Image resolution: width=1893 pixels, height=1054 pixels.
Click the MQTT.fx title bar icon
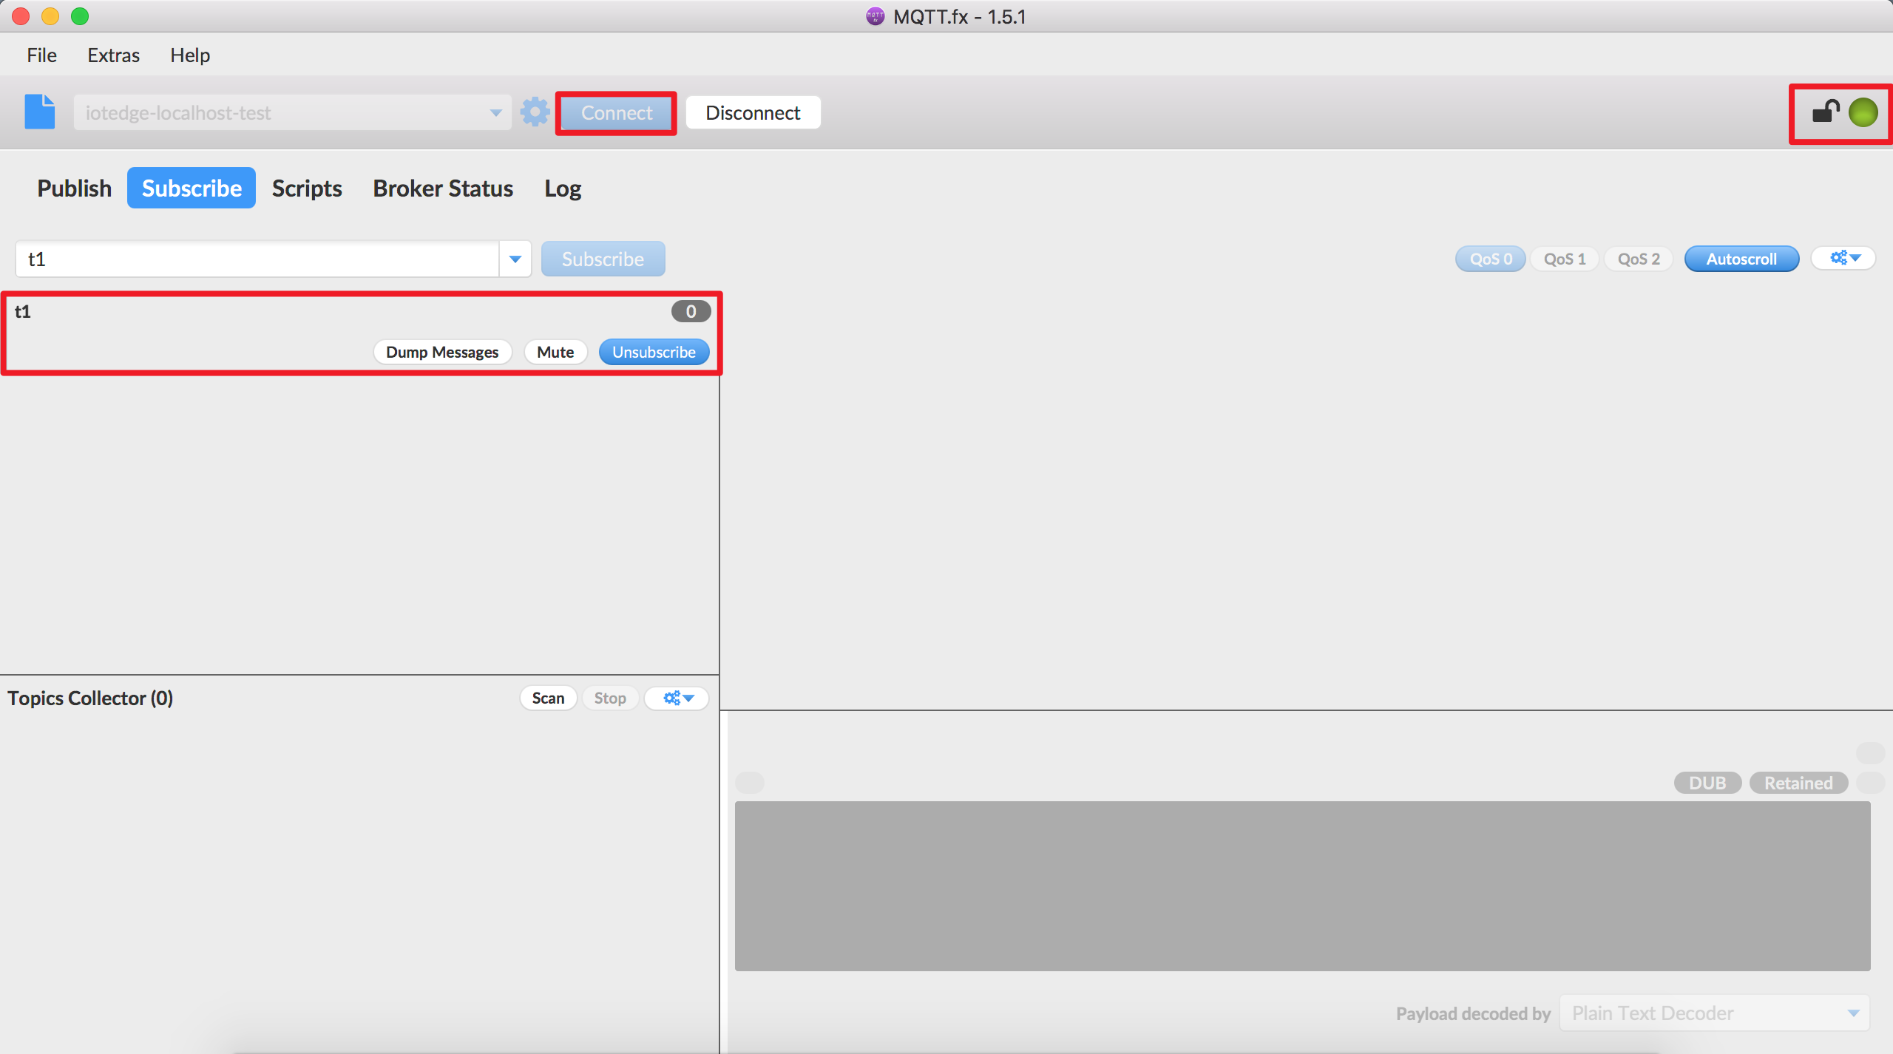click(x=875, y=16)
